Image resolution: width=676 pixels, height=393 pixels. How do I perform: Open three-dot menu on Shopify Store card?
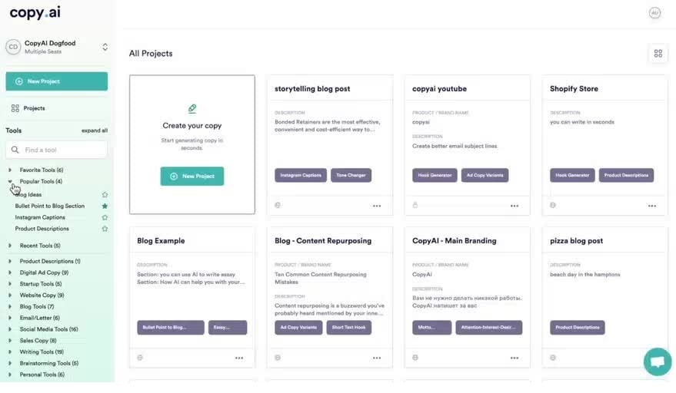click(652, 206)
